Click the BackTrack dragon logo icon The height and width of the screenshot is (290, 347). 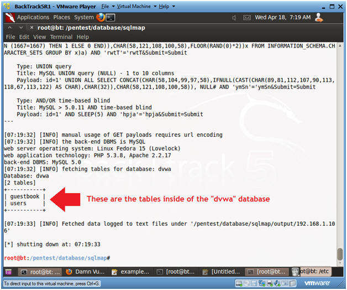tap(10, 18)
